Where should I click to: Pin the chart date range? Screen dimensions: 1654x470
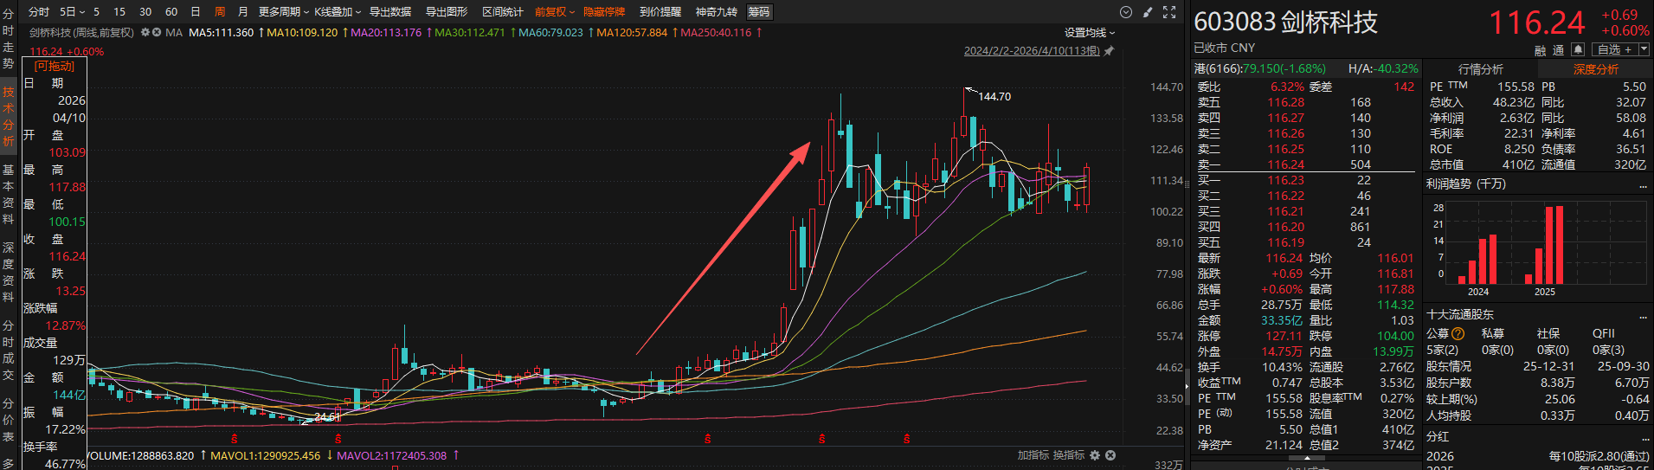(x=1109, y=51)
